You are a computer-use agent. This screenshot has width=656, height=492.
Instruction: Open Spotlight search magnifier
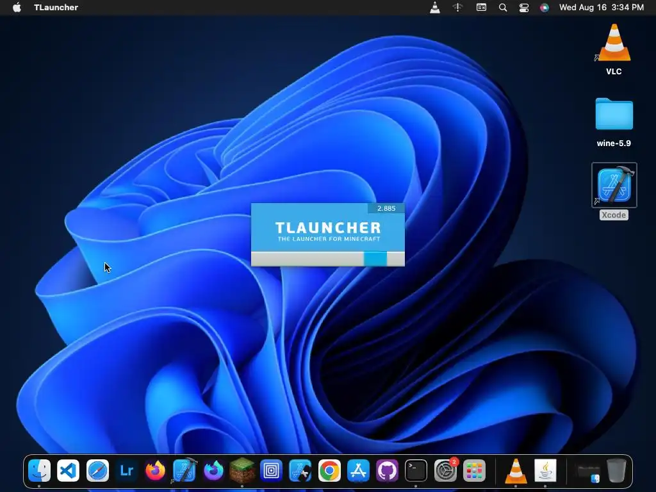503,8
